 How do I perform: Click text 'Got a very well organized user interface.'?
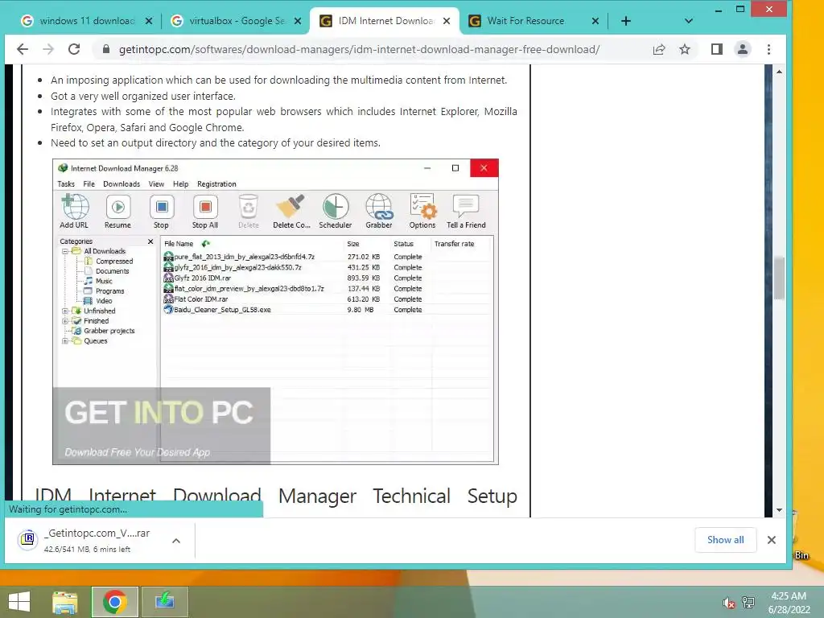pos(143,97)
